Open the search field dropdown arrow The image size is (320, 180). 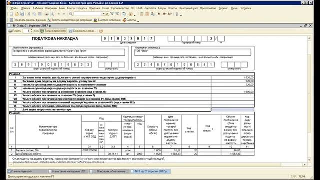tap(103, 14)
